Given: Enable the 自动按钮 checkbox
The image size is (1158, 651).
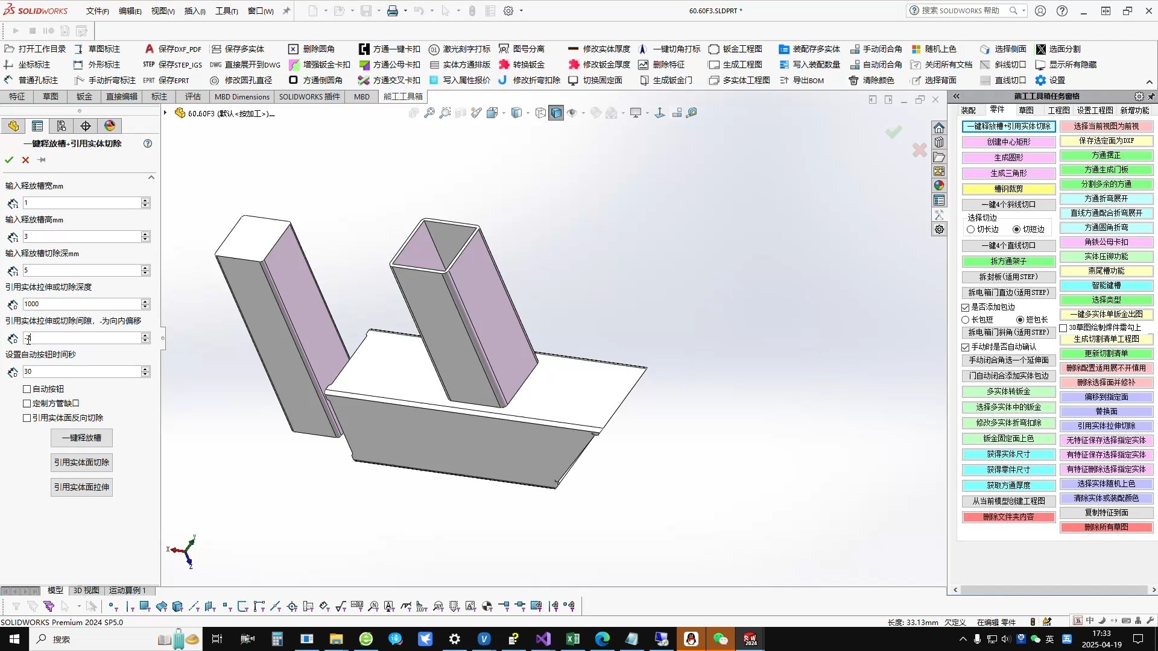Looking at the screenshot, I should (27, 389).
